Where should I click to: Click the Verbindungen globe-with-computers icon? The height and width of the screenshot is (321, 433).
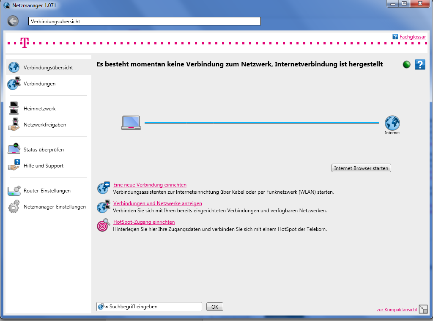[x=14, y=83]
